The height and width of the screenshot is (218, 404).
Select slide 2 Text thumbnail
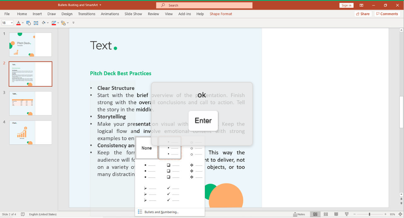point(31,74)
